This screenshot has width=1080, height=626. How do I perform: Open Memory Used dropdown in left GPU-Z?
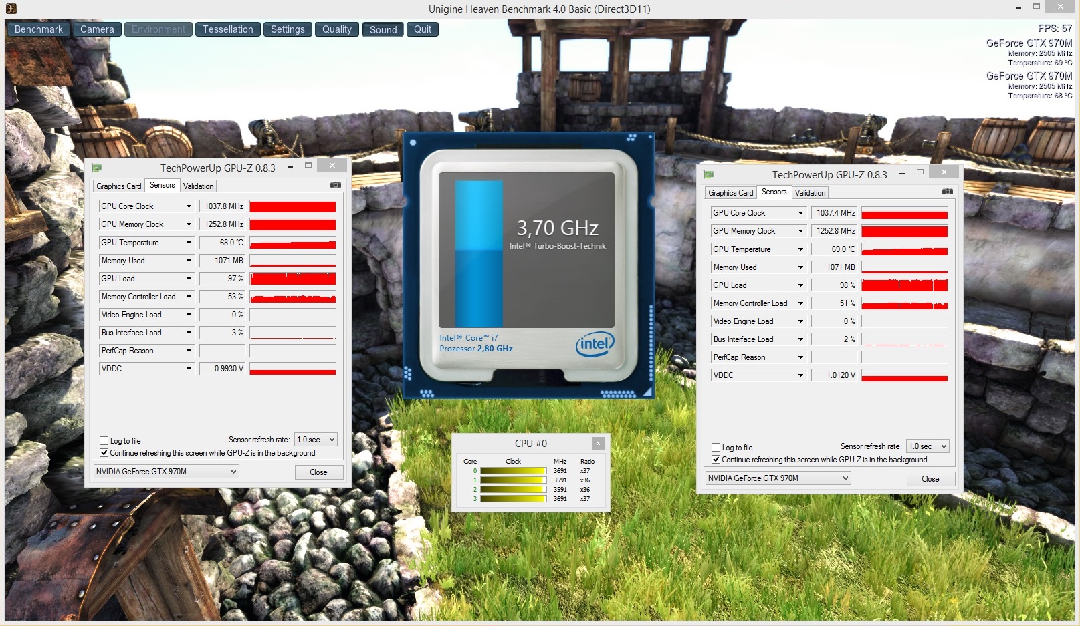(189, 261)
